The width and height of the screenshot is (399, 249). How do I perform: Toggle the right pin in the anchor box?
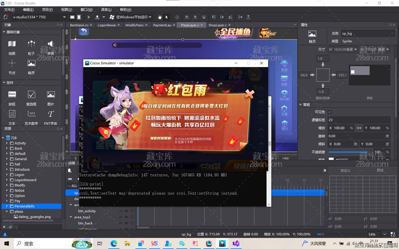pyautogui.click(x=333, y=75)
